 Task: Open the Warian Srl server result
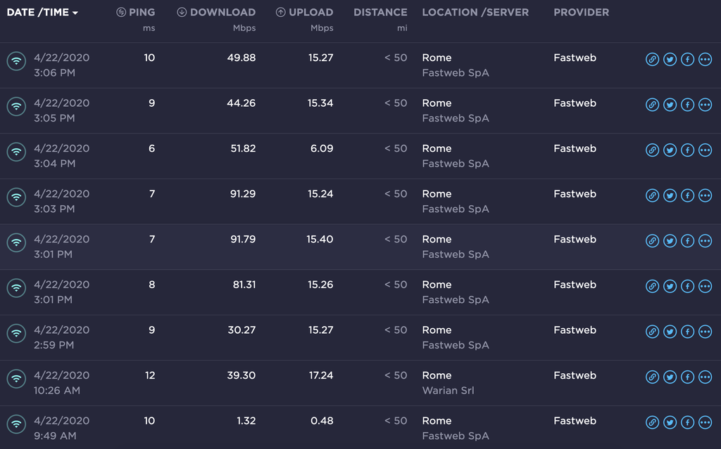(x=448, y=390)
